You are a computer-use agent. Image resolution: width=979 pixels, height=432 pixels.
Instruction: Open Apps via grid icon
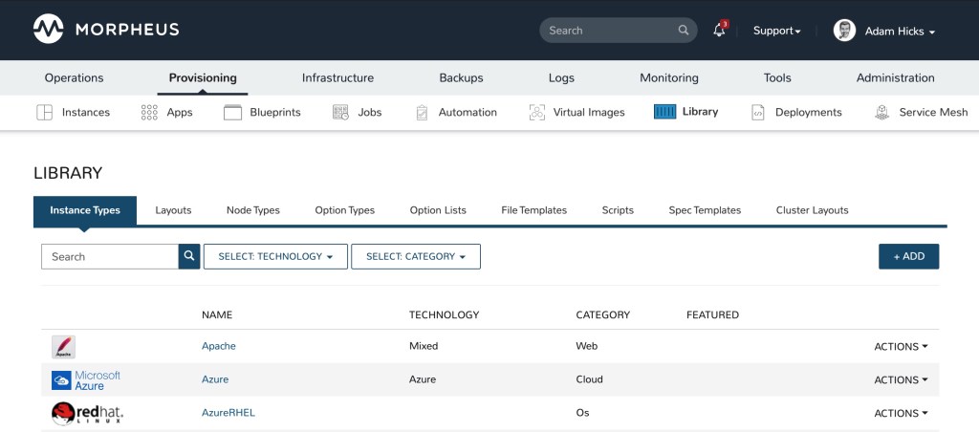tap(149, 112)
